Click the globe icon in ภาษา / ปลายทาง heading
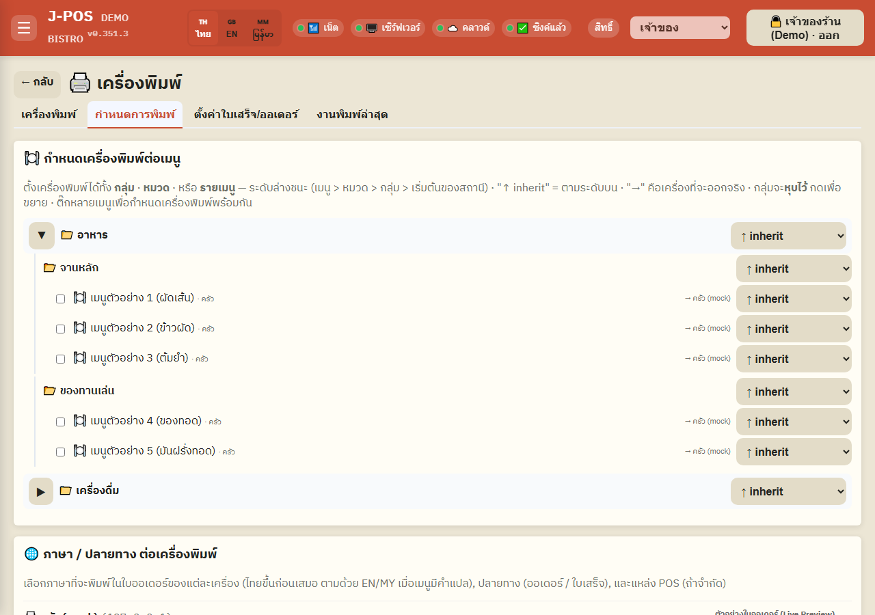Image resolution: width=875 pixels, height=615 pixels. [31, 553]
